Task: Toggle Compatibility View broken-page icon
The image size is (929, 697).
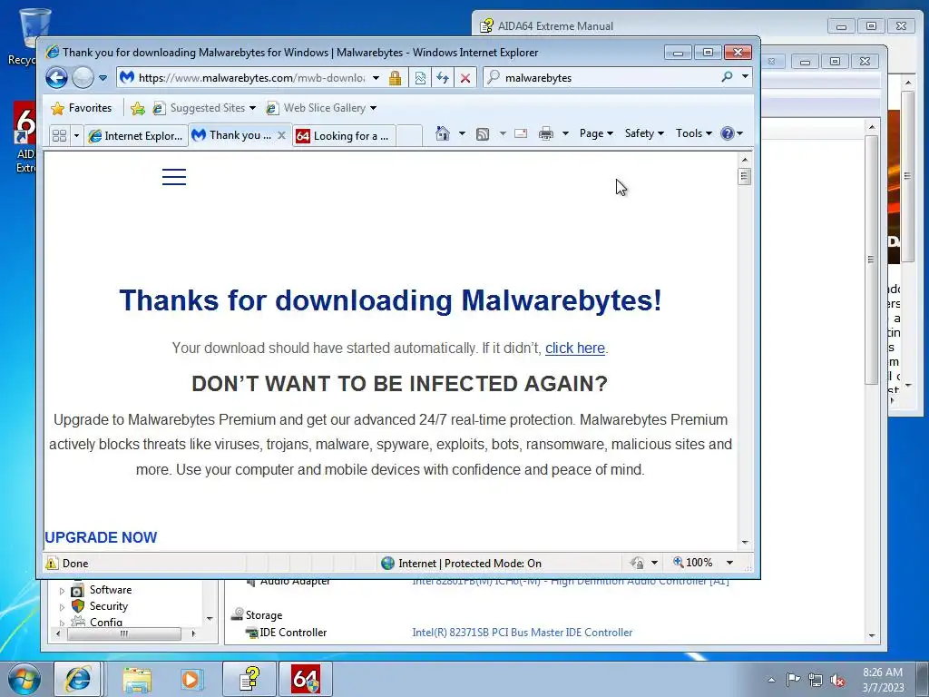Action: 420,78
